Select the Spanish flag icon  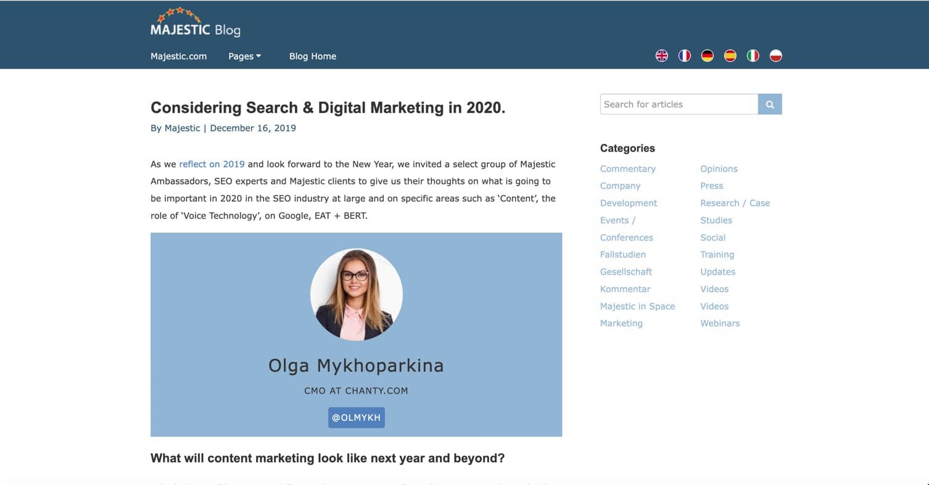730,56
